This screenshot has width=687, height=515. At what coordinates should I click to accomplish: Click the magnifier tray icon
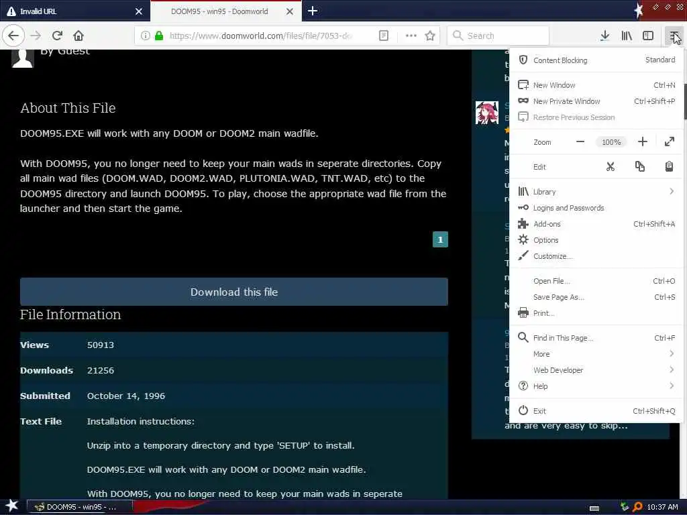coord(637,507)
